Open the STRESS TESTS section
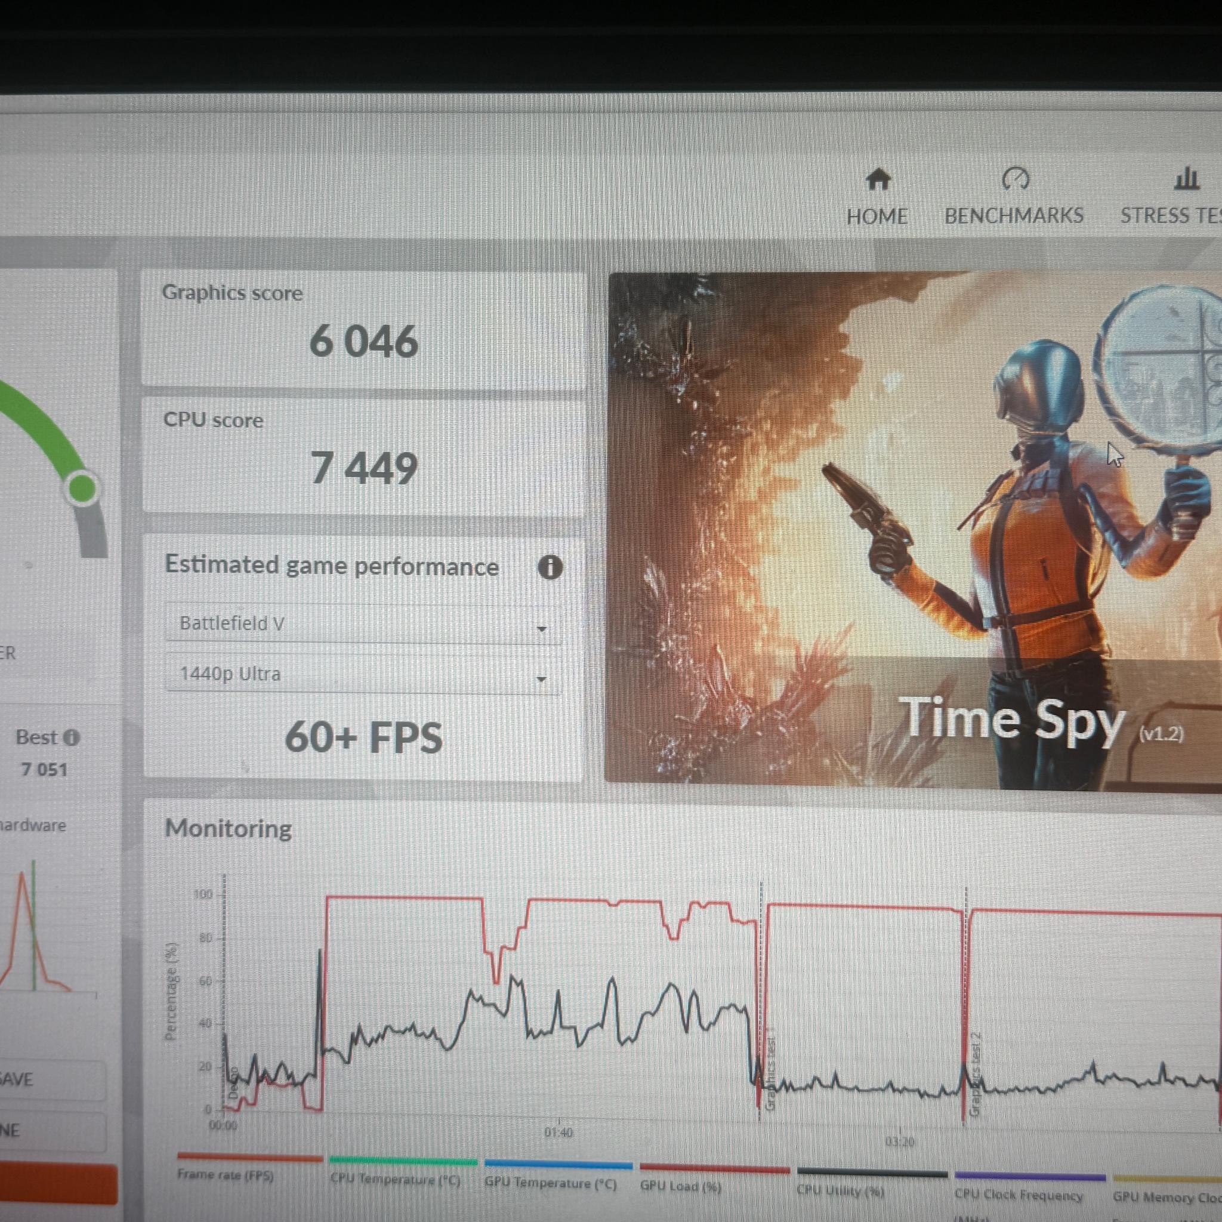This screenshot has height=1222, width=1222. (1171, 197)
